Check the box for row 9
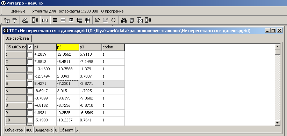The width and height of the screenshot is (287, 136). click(30, 113)
